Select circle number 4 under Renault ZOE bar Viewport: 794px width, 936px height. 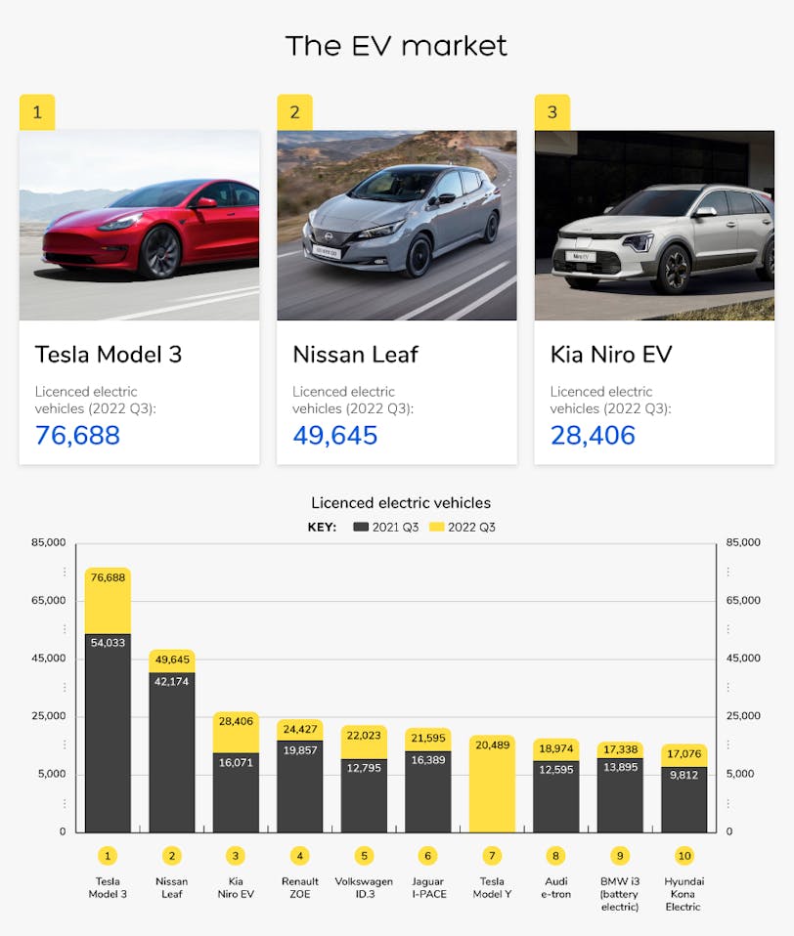(300, 856)
